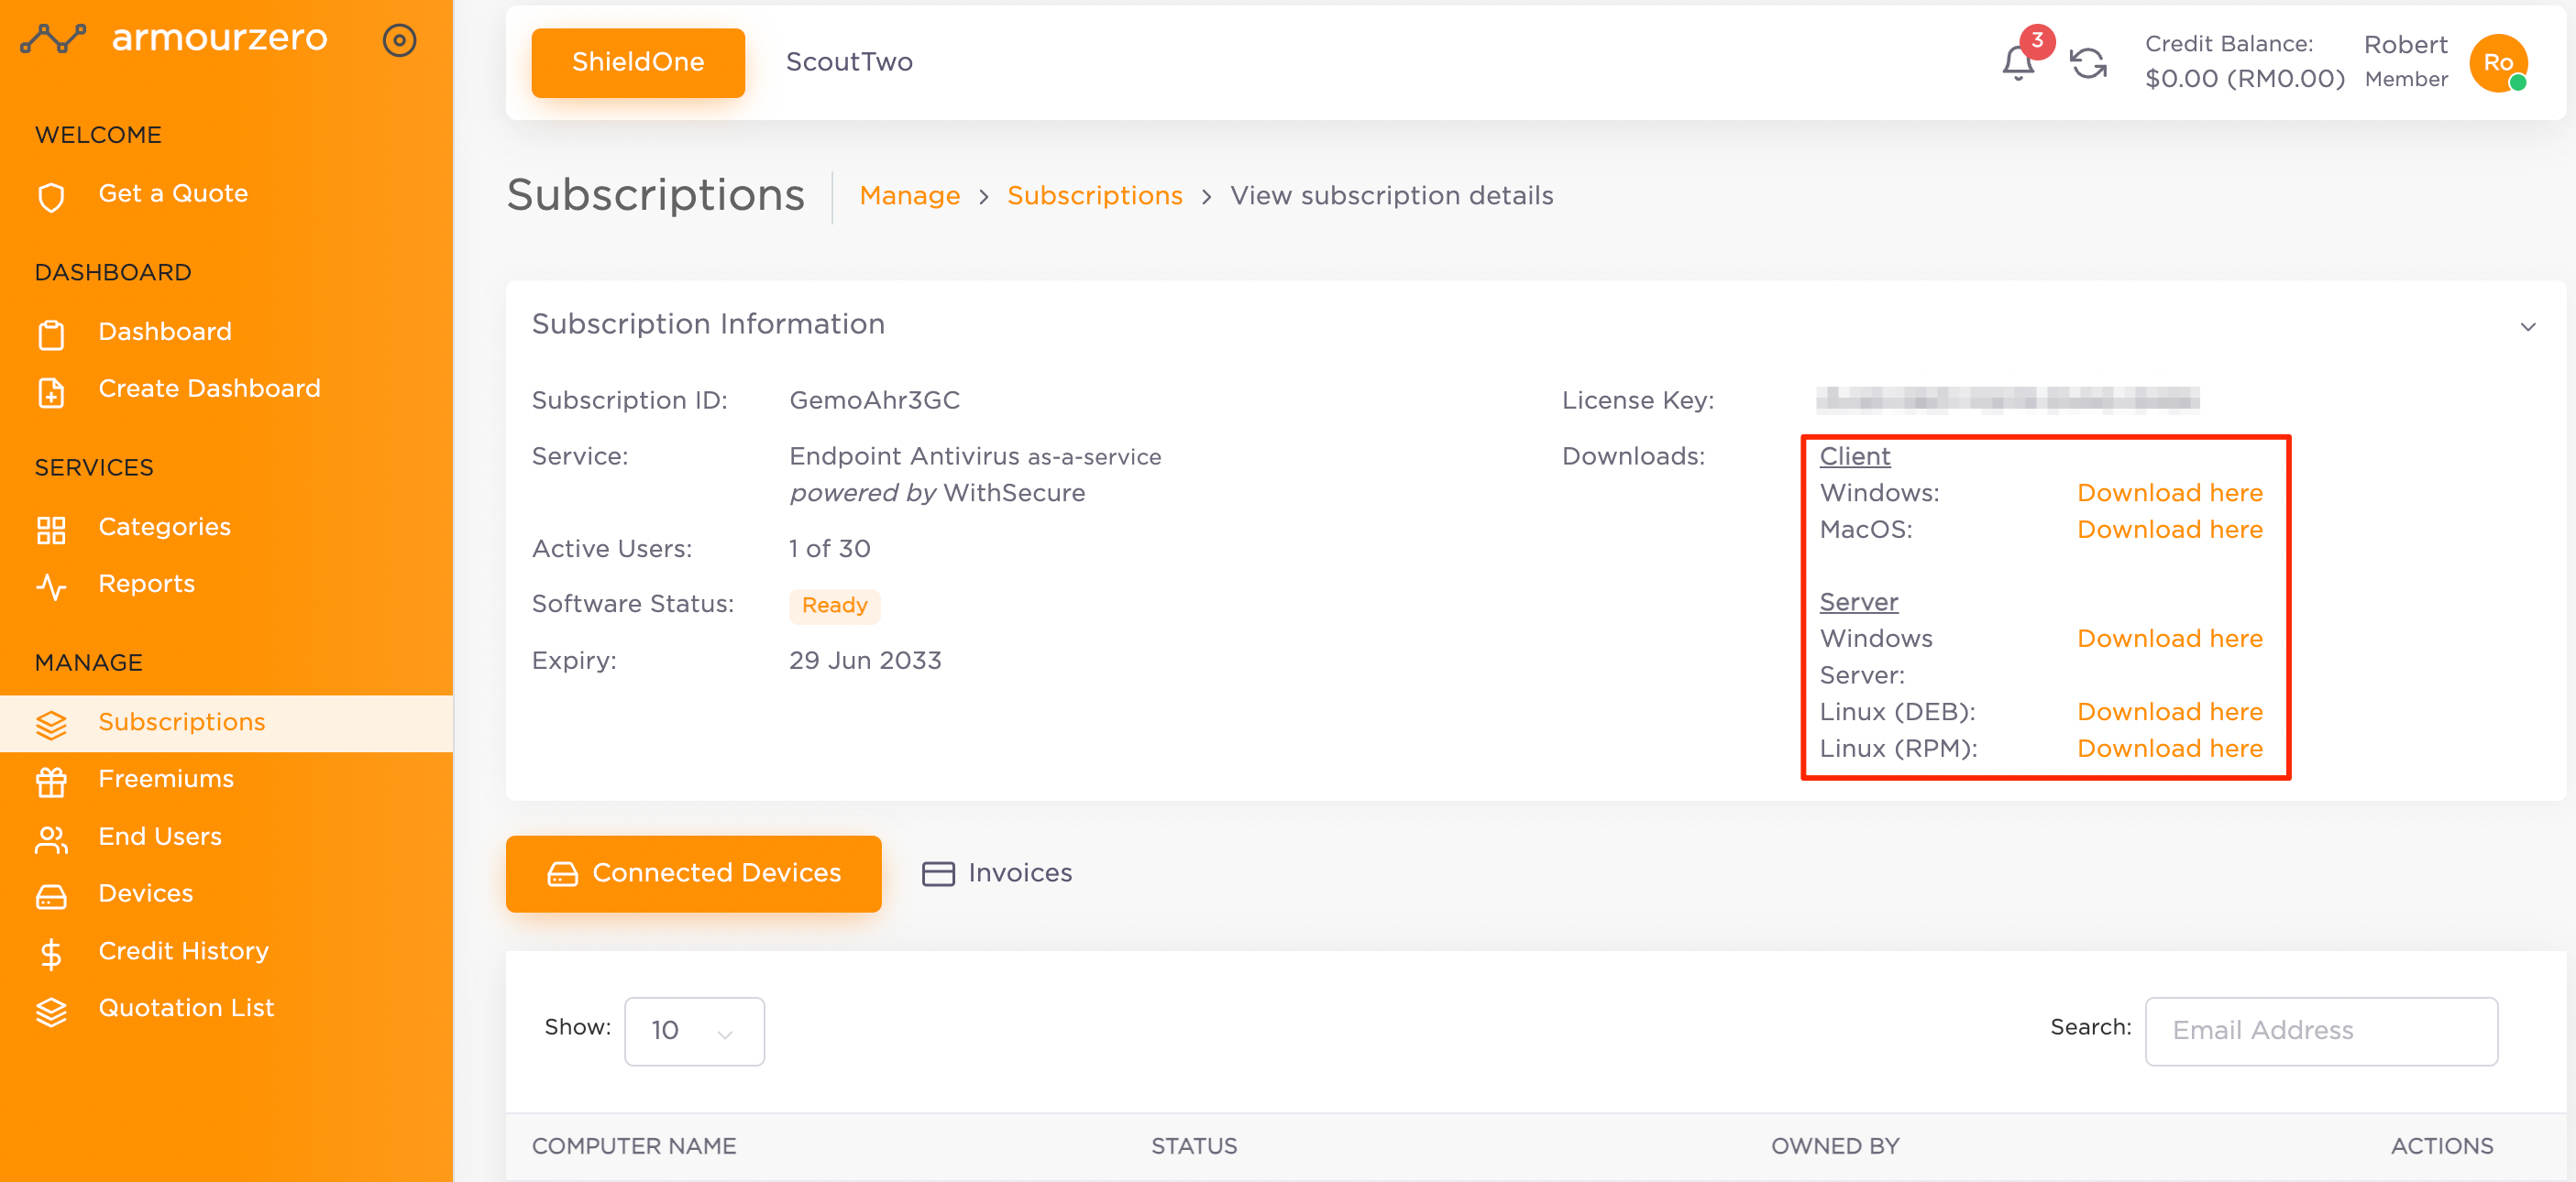Click the Subscription ID value GemoAhr3GC
The image size is (2576, 1182).
click(x=874, y=399)
